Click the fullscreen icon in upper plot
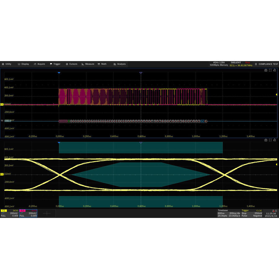Image resolution: width=279 pixels, height=279 pixels. coord(270,70)
